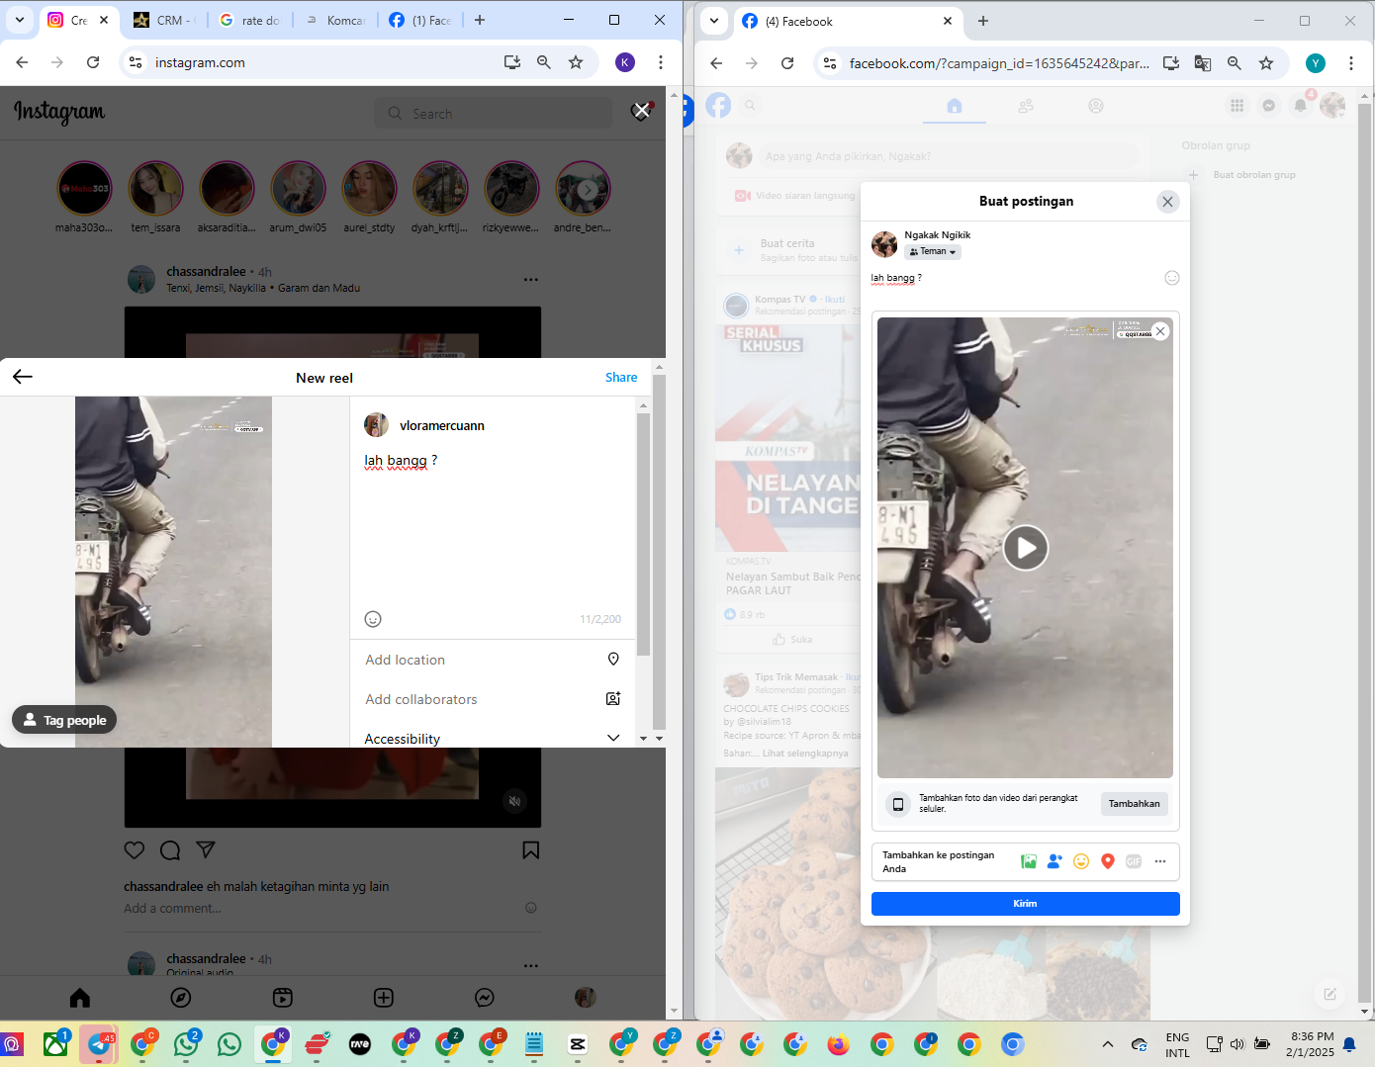Play the video preview in Facebook post
1375x1067 pixels.
pyautogui.click(x=1026, y=548)
